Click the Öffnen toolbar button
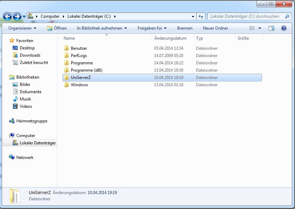 pyautogui.click(x=57, y=28)
